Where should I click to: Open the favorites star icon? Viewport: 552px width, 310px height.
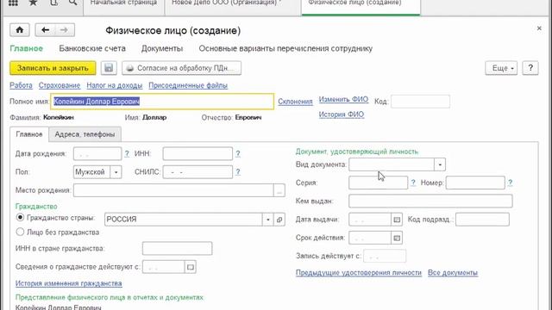coord(33,3)
